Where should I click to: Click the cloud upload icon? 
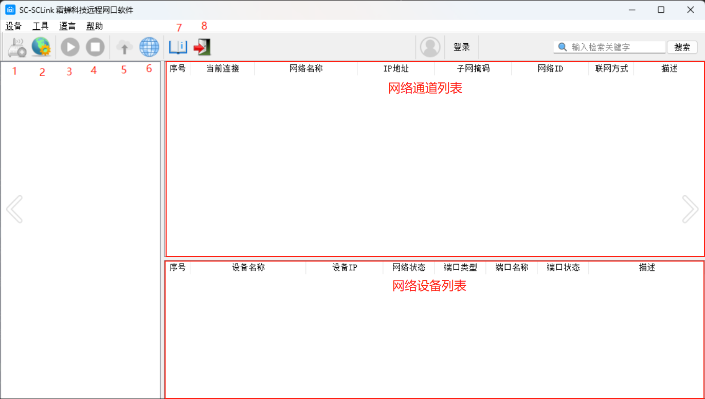pyautogui.click(x=124, y=47)
